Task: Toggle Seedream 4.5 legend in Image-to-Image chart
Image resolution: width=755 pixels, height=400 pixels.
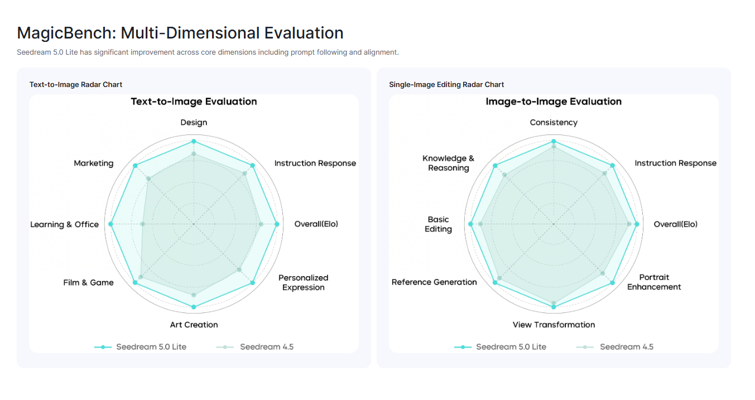Action: 614,347
